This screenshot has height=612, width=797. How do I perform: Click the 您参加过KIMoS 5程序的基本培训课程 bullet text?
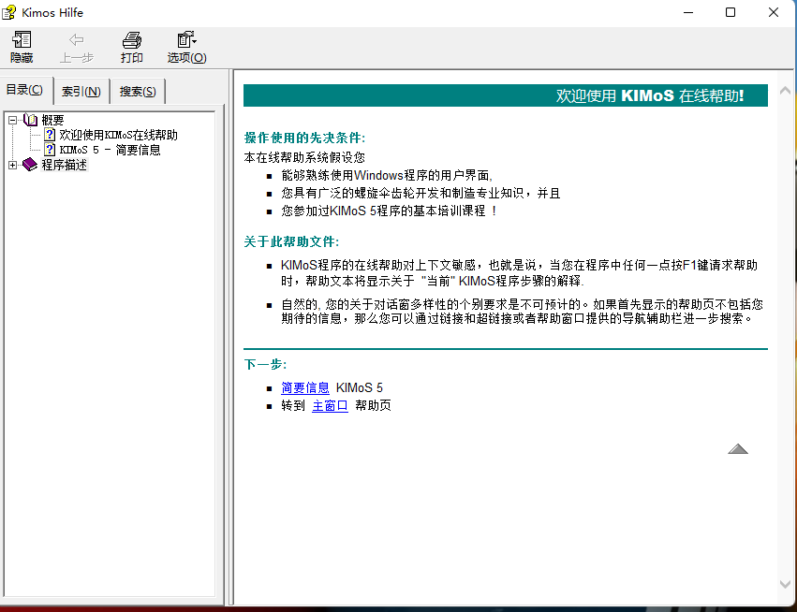[389, 211]
